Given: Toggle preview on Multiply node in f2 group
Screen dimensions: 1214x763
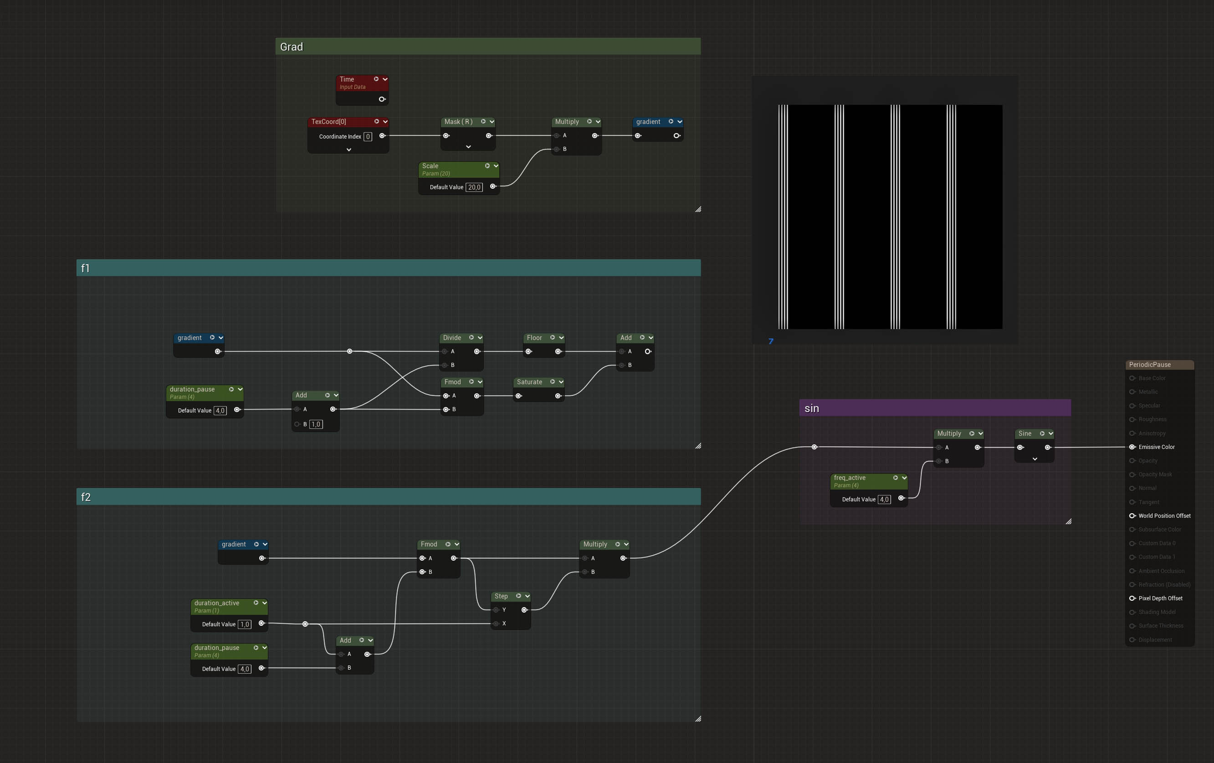Looking at the screenshot, I should [x=617, y=544].
